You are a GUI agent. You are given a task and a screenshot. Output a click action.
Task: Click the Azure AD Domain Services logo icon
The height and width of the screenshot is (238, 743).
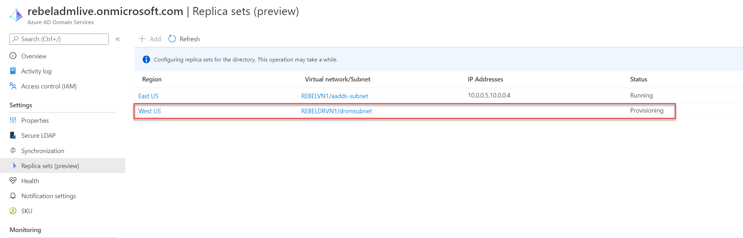pyautogui.click(x=16, y=15)
